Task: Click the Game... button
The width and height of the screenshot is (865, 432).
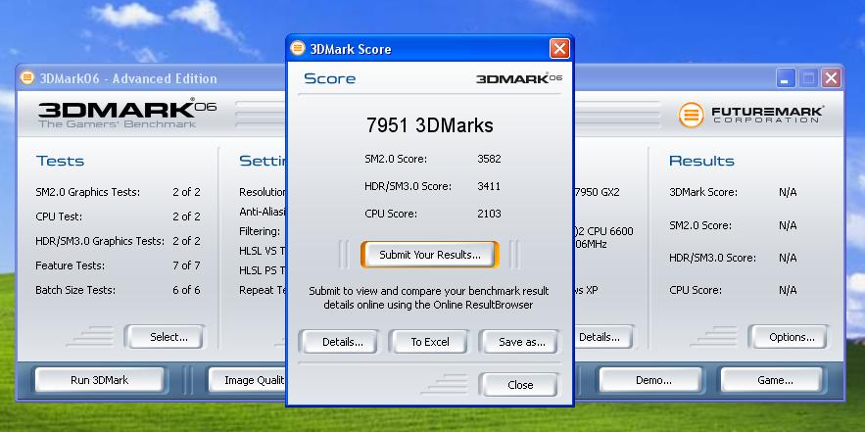Action: [x=772, y=380]
